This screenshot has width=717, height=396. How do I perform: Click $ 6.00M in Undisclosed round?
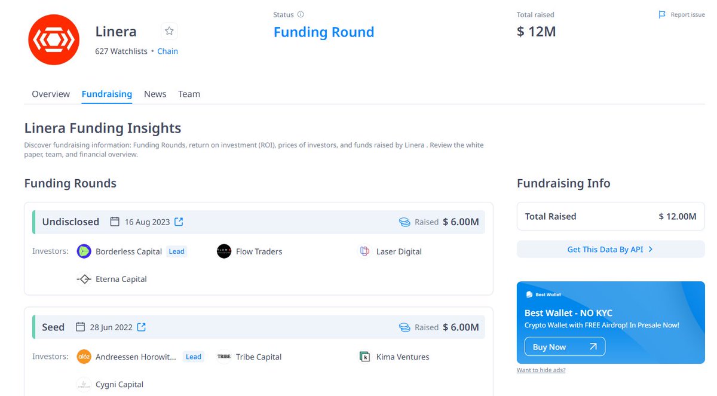pos(461,222)
